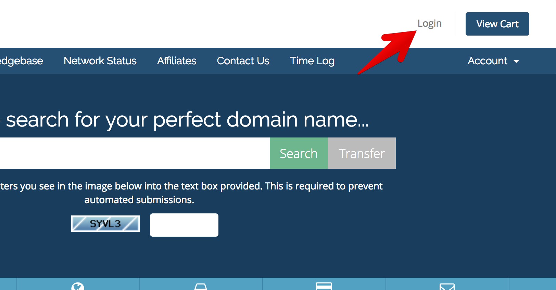Focus the domain name search field
The image size is (556, 290).
tap(134, 153)
